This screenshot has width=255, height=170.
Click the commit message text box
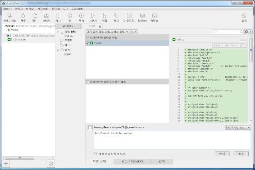(172, 140)
